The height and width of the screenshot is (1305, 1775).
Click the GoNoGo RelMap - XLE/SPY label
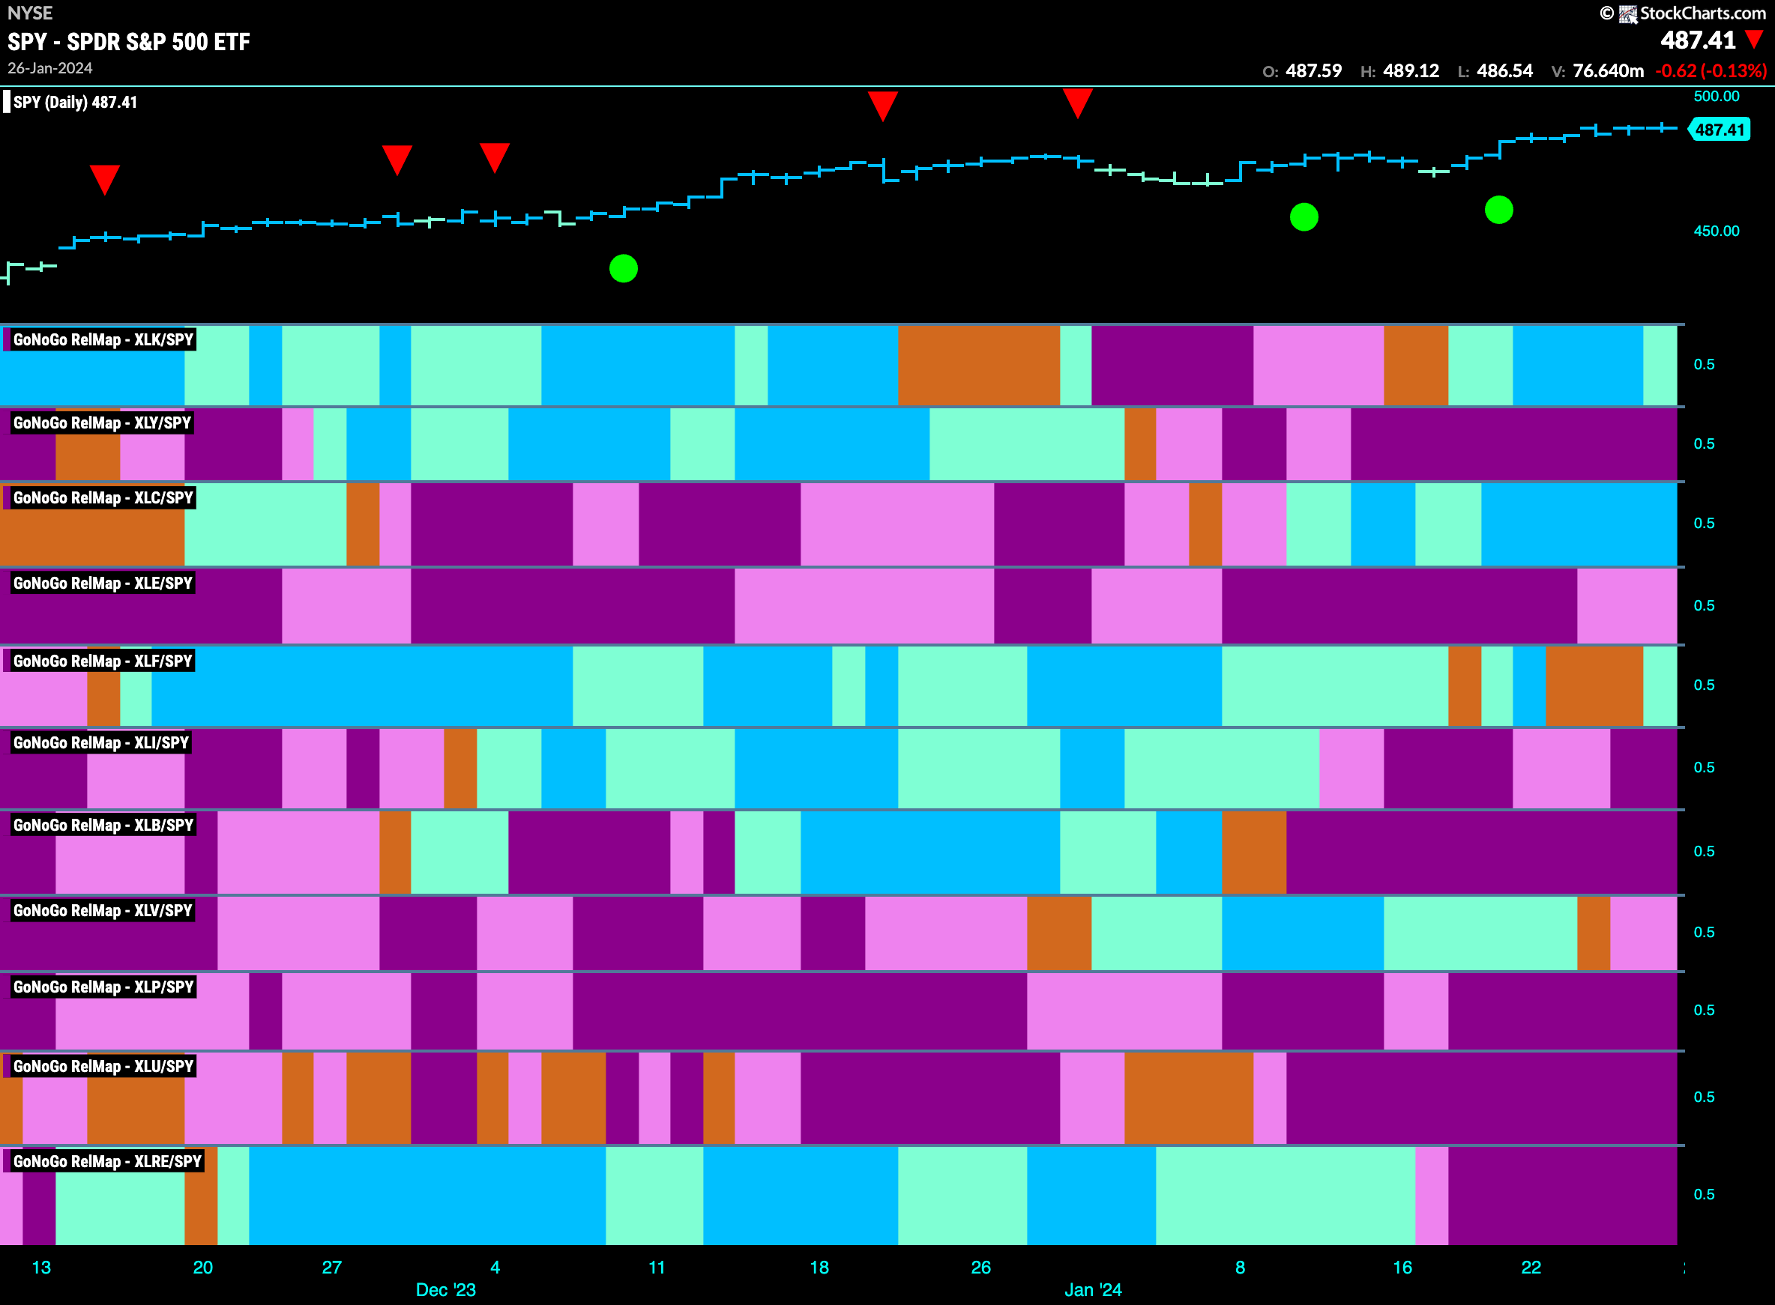pyautogui.click(x=103, y=583)
